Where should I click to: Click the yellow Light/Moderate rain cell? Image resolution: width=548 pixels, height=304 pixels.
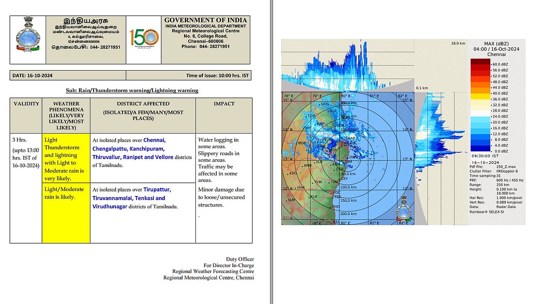pos(66,213)
